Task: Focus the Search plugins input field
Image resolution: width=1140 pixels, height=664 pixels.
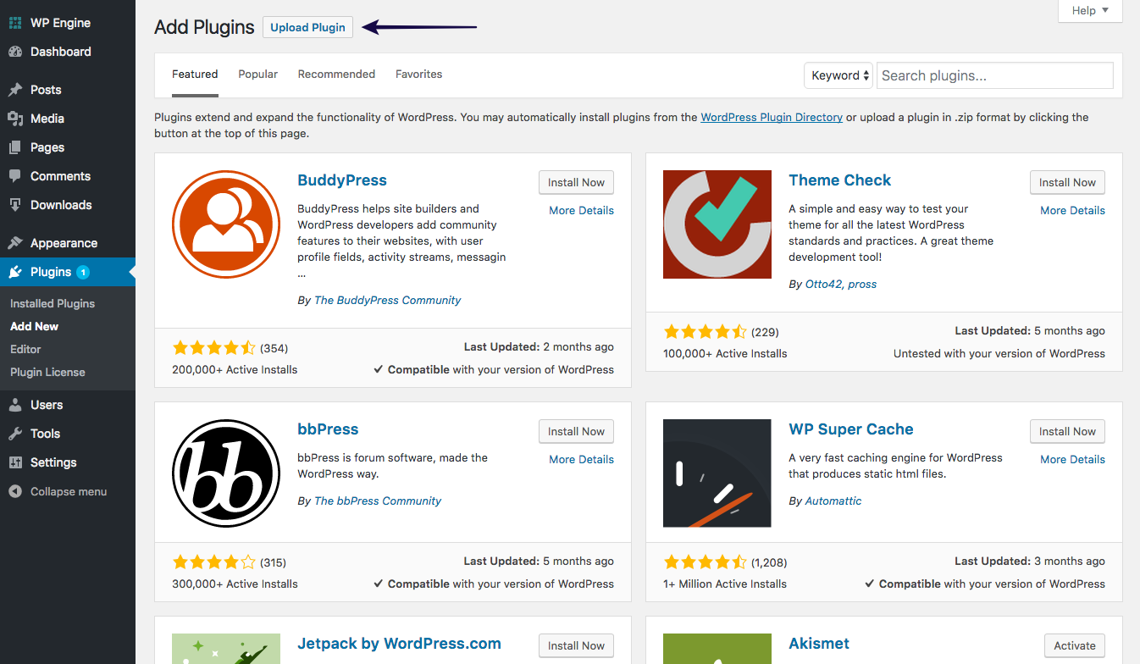Action: click(994, 75)
